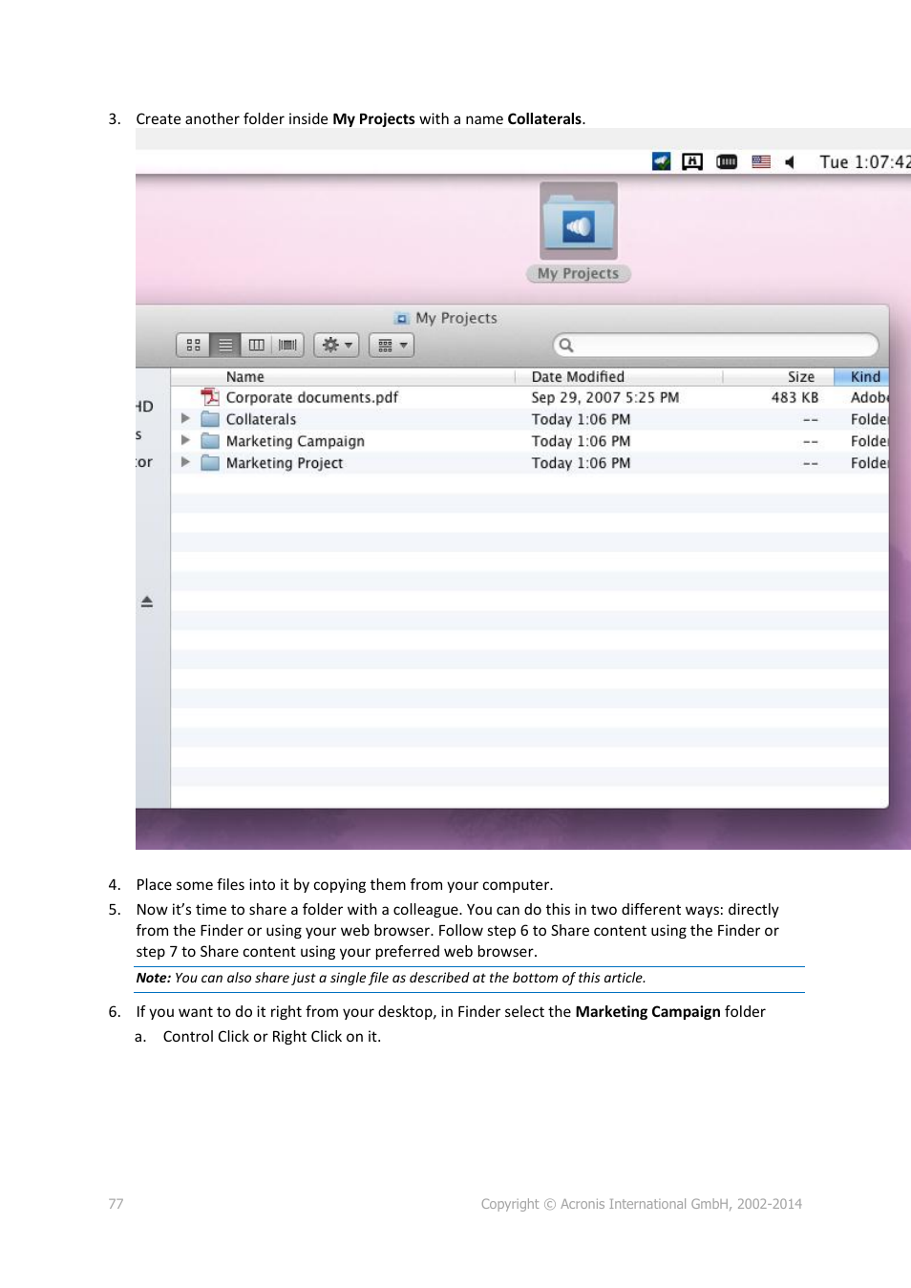
Task: Select Corporate documents.pdf file
Action: [x=311, y=397]
